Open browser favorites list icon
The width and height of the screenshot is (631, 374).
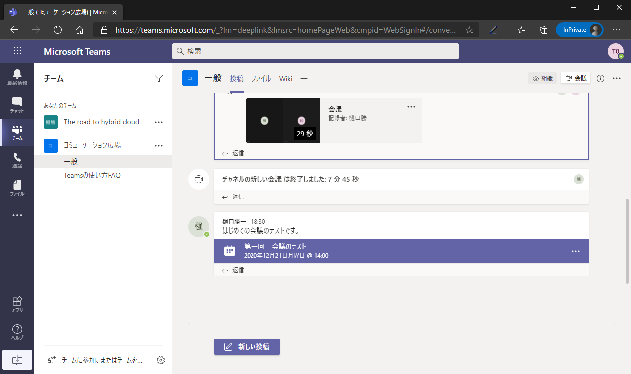[522, 30]
